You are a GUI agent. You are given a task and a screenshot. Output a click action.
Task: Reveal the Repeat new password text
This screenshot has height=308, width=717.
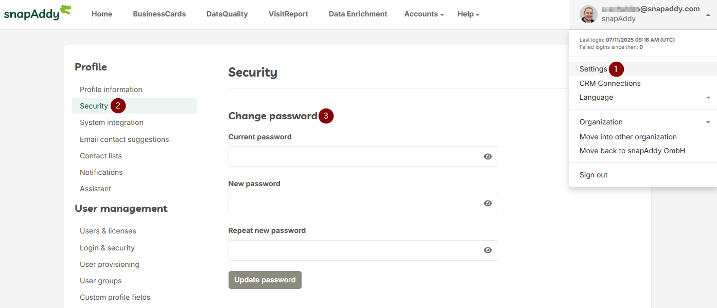point(488,250)
